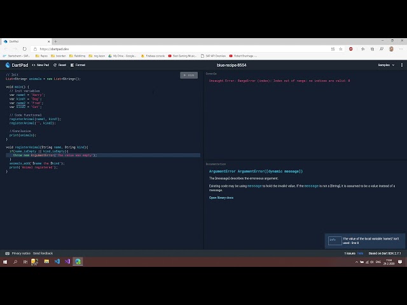Click the red adblocker extension icon
The width and height of the screenshot is (407, 305).
350,49
